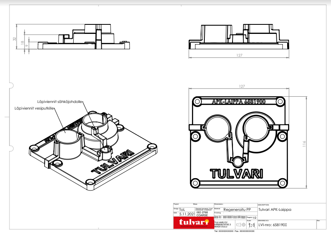Click the 'Tulvari APK-Laippa' description field
331x234 pixels.
[274, 210]
